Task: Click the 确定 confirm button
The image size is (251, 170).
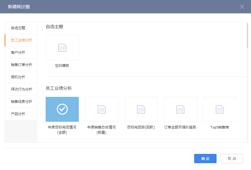Action: click(205, 159)
